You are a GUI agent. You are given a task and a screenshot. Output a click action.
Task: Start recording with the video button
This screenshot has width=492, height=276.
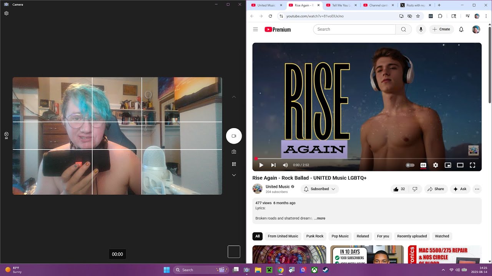[234, 136]
